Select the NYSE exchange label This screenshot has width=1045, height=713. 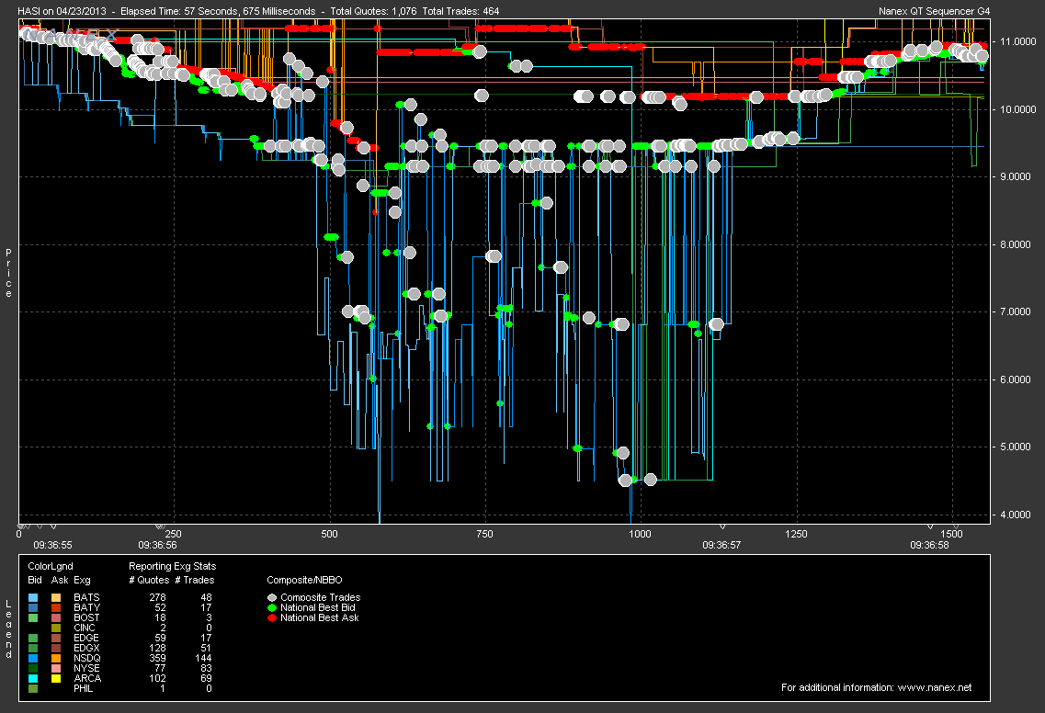click(x=86, y=668)
